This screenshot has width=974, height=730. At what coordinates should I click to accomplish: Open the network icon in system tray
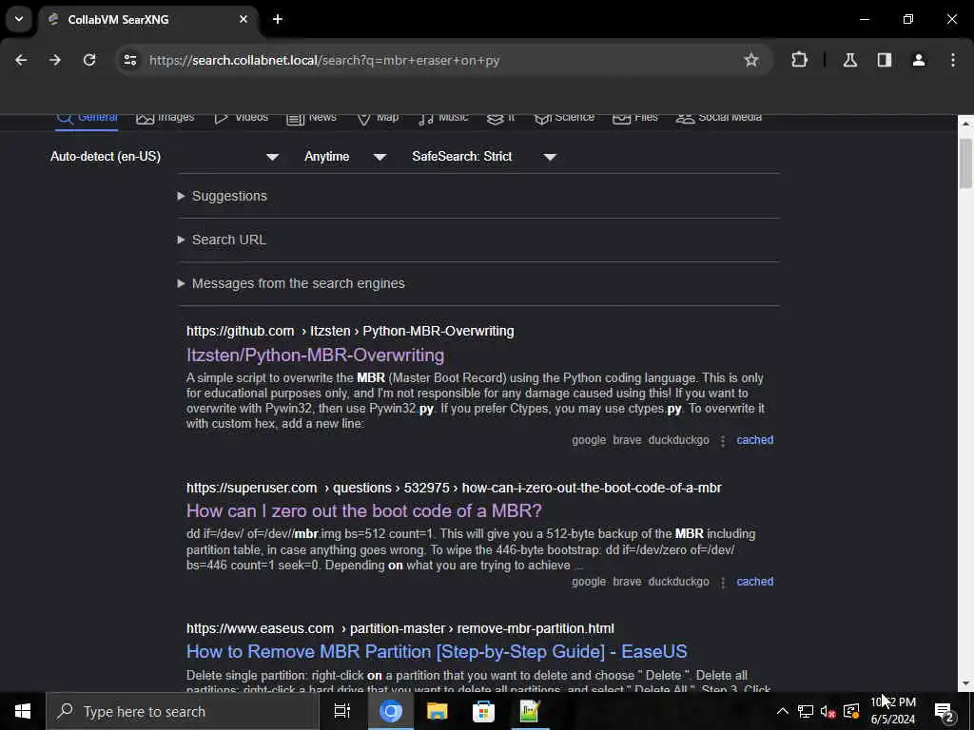click(806, 711)
